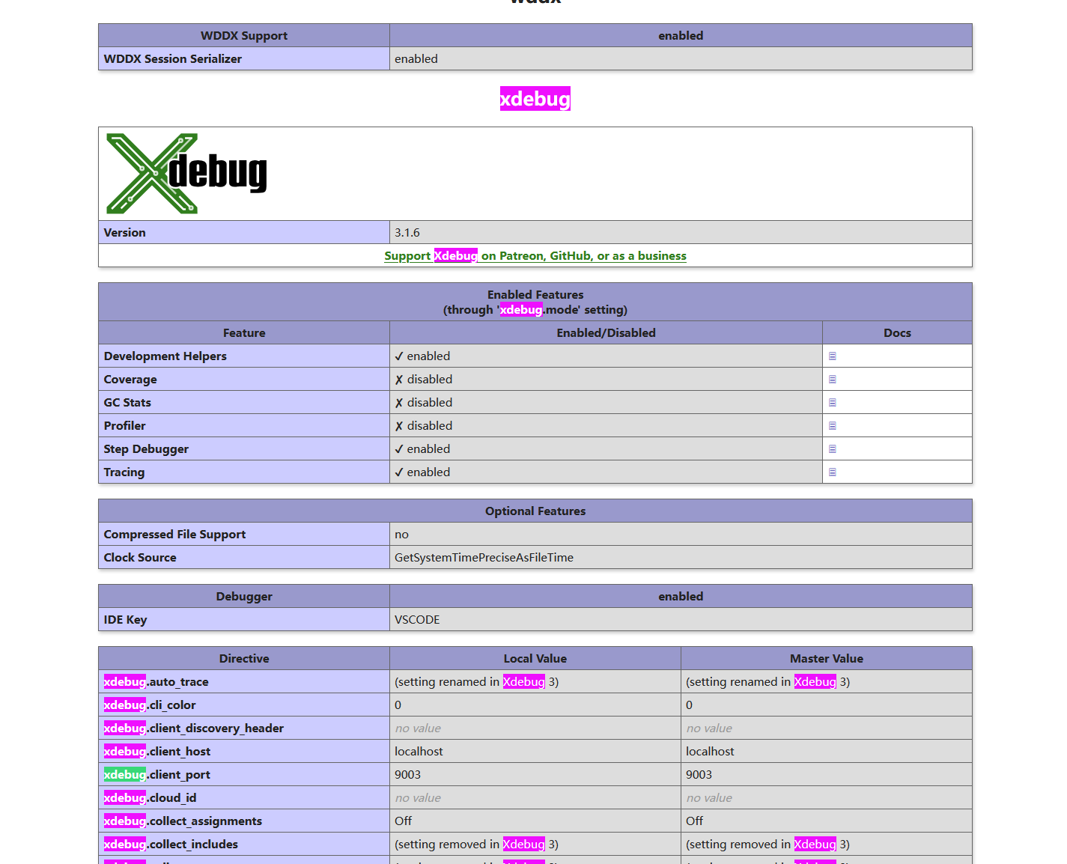Image resolution: width=1067 pixels, height=864 pixels.
Task: Select the IDE Key value VSCODE
Action: coord(417,620)
